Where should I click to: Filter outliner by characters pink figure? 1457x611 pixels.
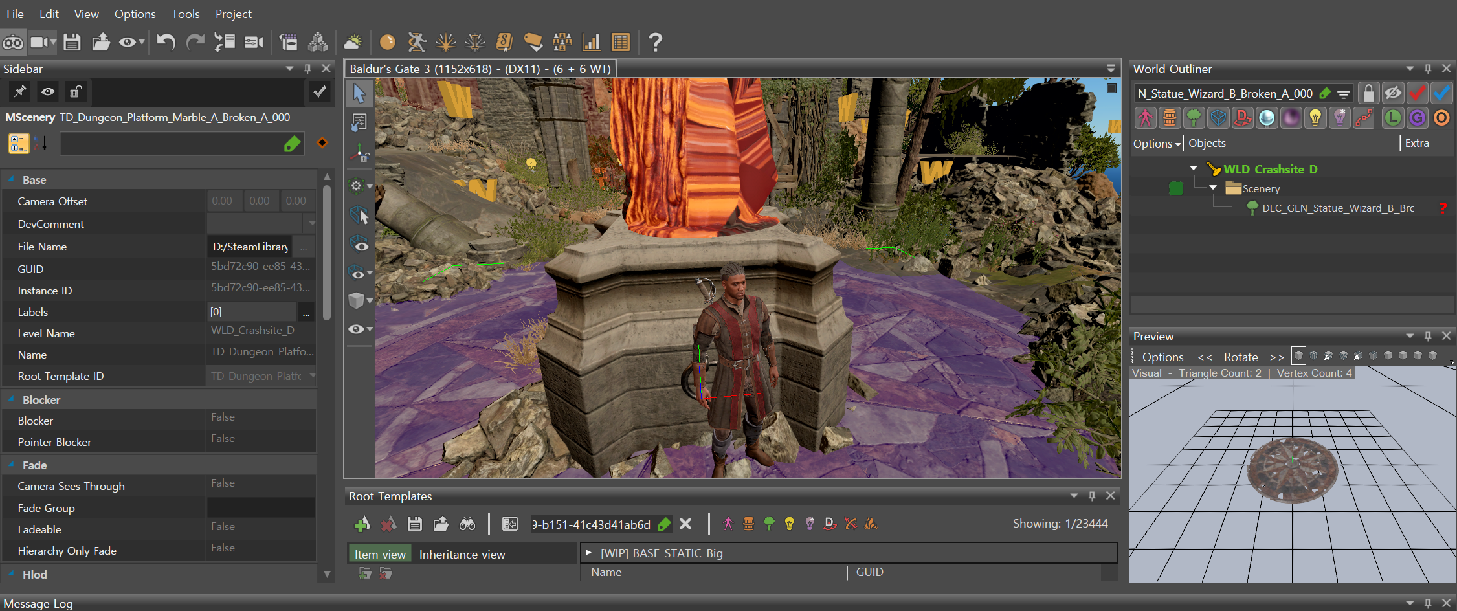click(x=1146, y=118)
